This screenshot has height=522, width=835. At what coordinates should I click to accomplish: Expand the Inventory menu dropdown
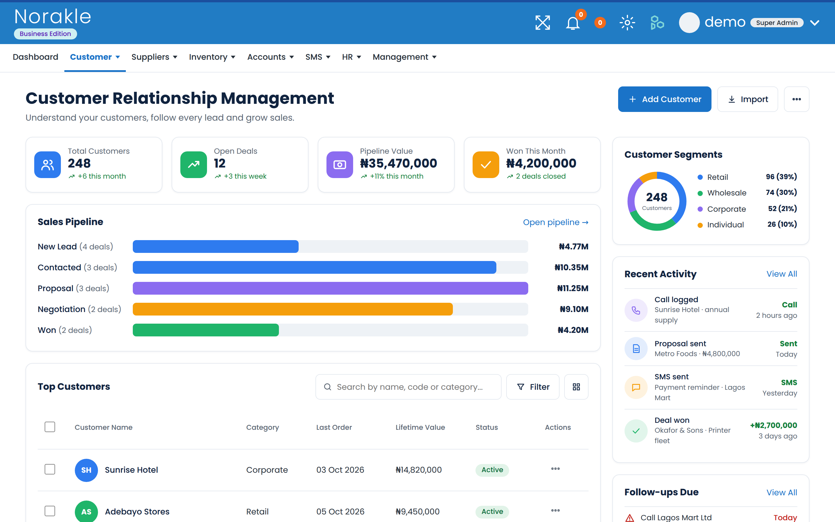tap(212, 57)
